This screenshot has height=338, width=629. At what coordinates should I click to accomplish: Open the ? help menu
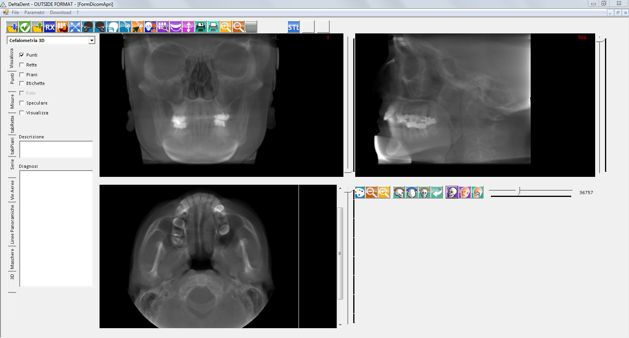[x=78, y=13]
